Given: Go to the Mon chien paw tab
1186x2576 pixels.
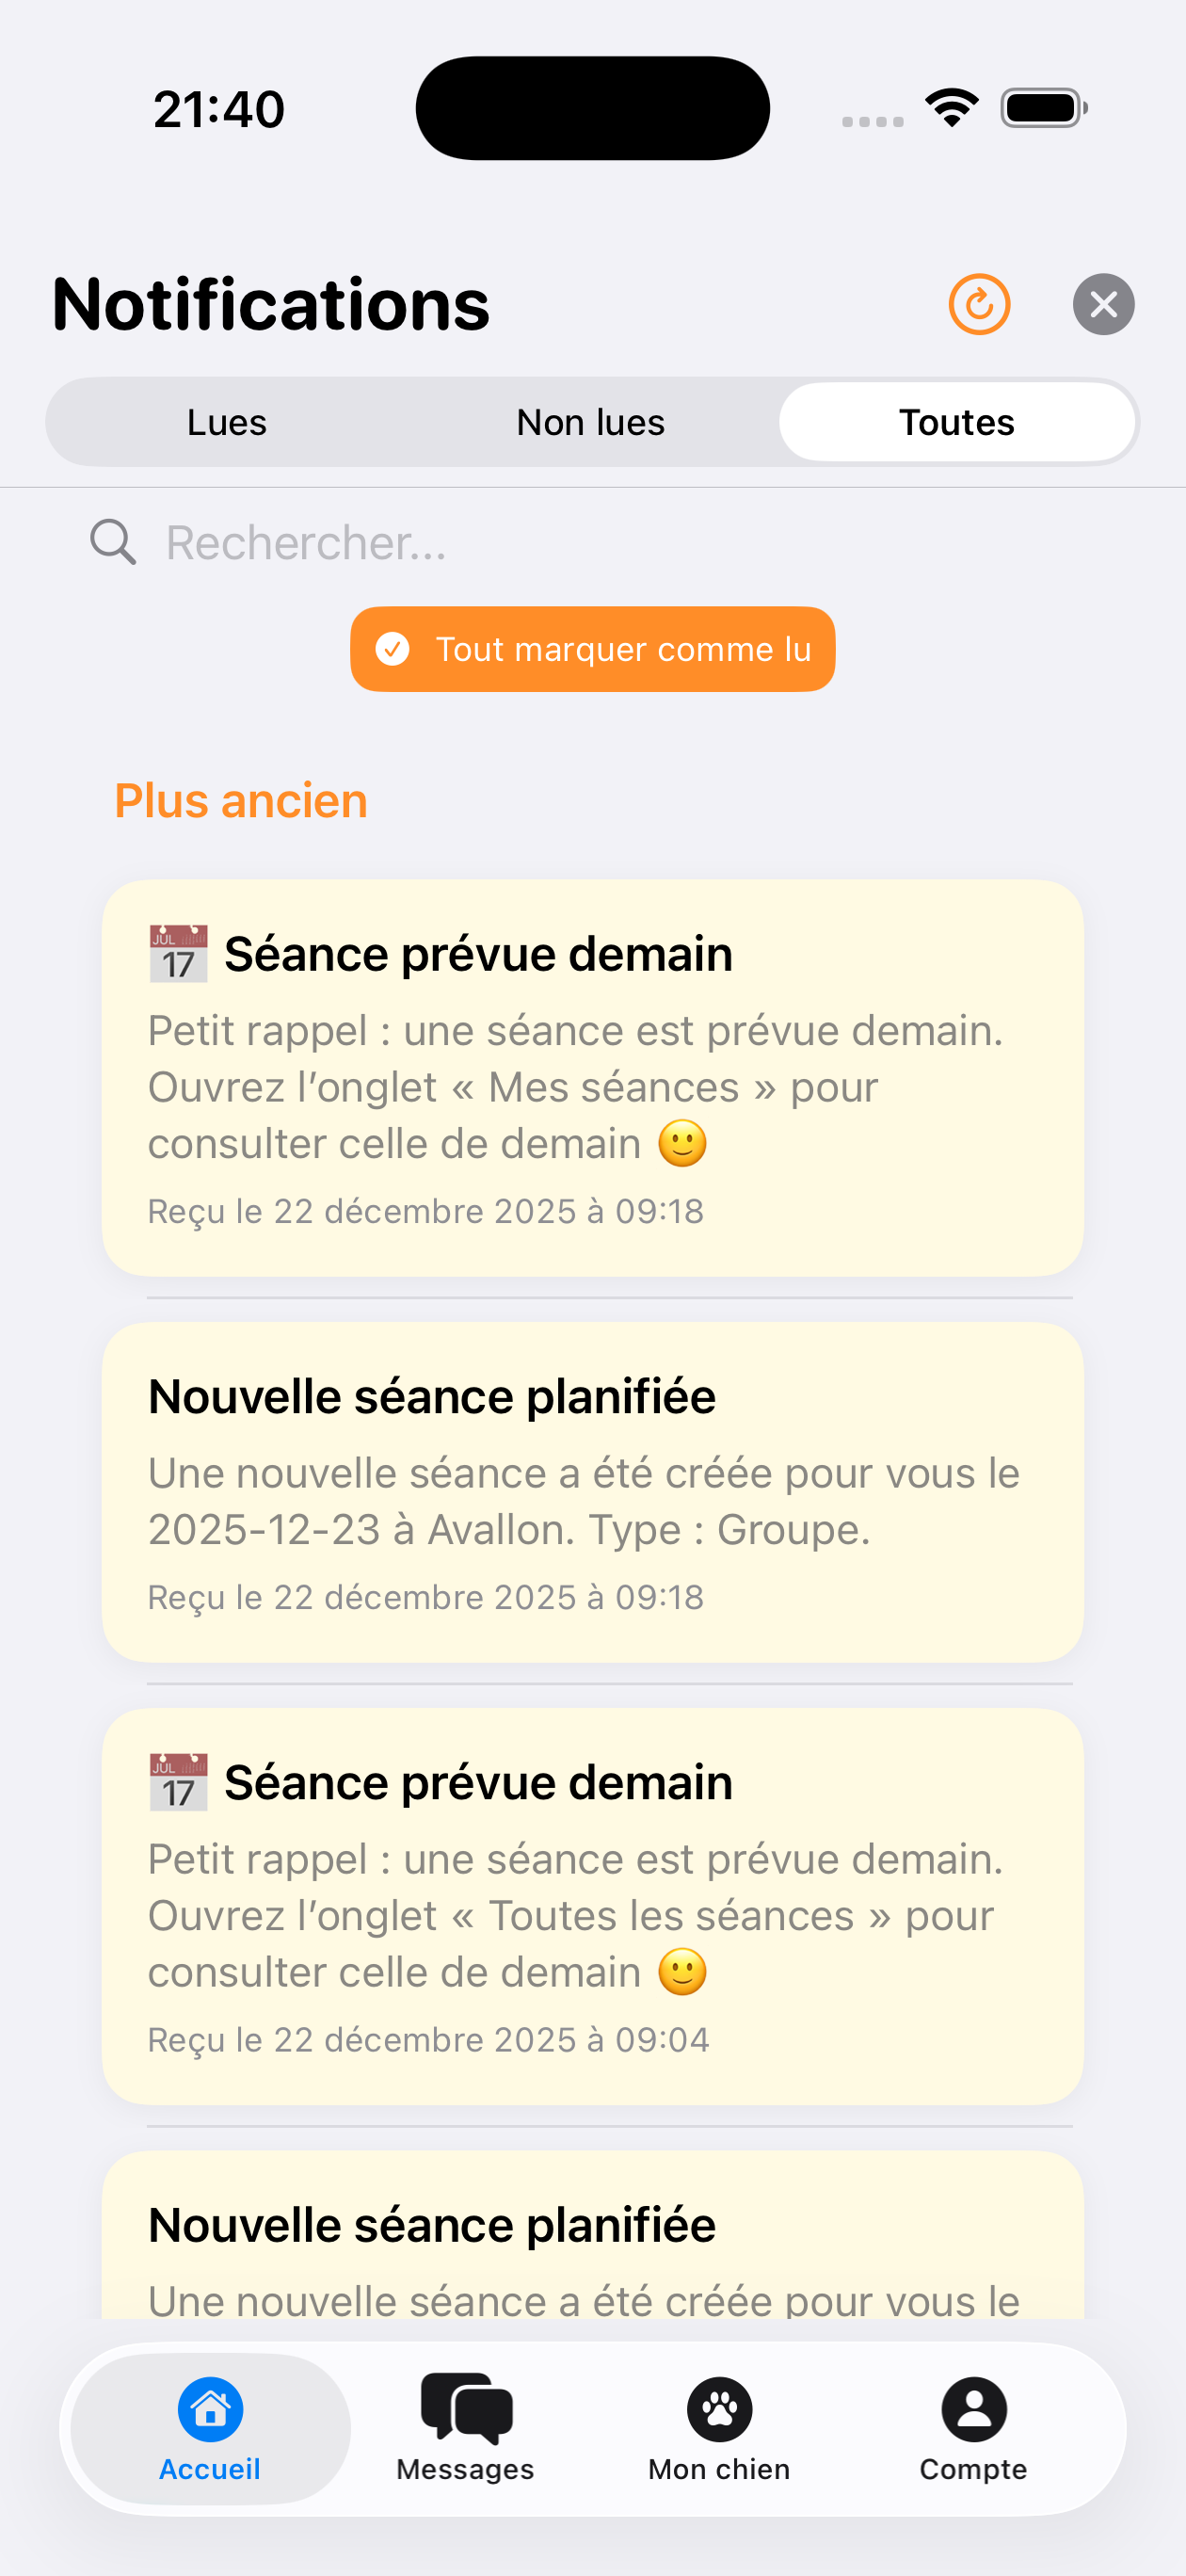Looking at the screenshot, I should tap(719, 2428).
